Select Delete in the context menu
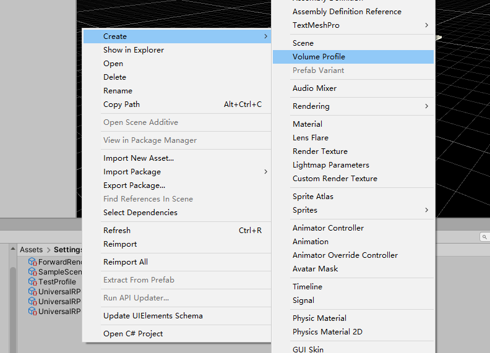Image resolution: width=490 pixels, height=353 pixels. click(x=177, y=77)
